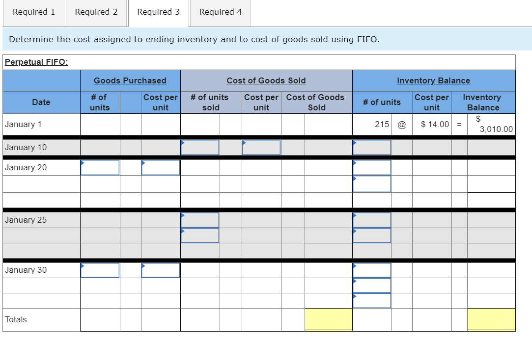The image size is (532, 338).
Task: Click Totals inventory balance yellow cell
Action: coord(491,319)
